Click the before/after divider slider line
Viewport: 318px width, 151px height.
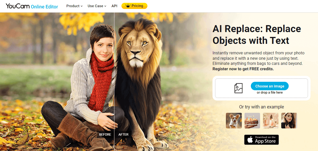(x=114, y=77)
